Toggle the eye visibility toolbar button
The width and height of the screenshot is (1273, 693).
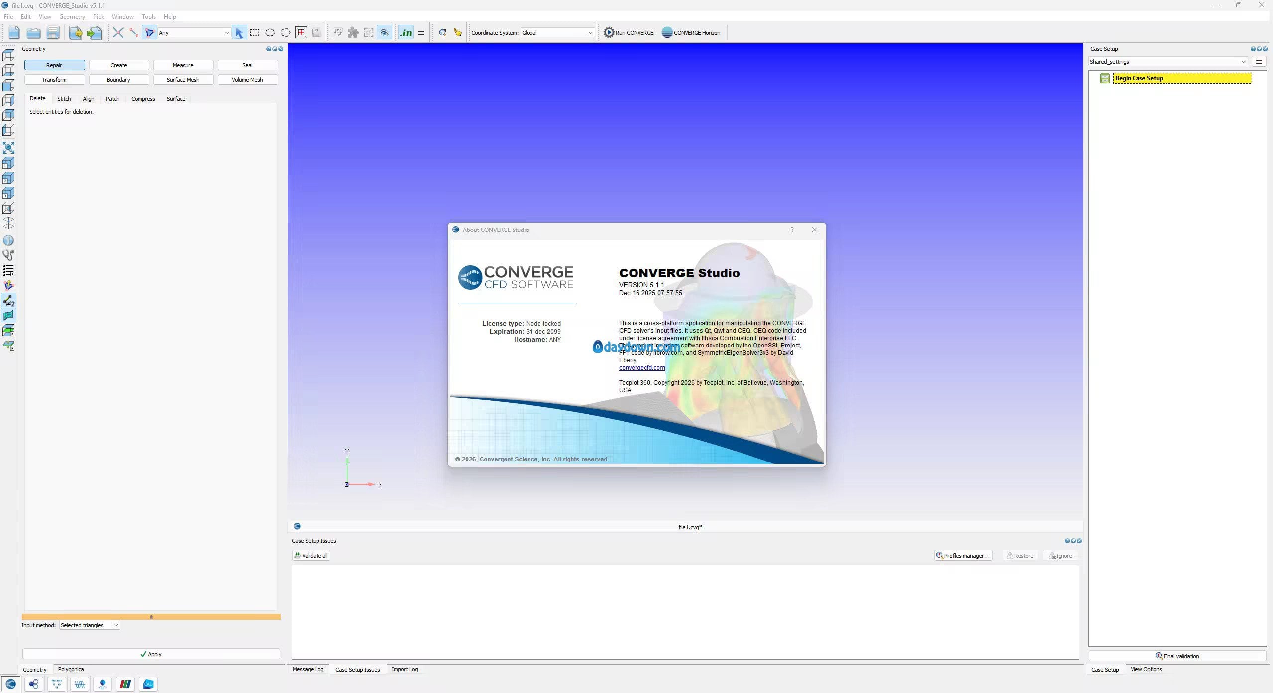pyautogui.click(x=384, y=33)
